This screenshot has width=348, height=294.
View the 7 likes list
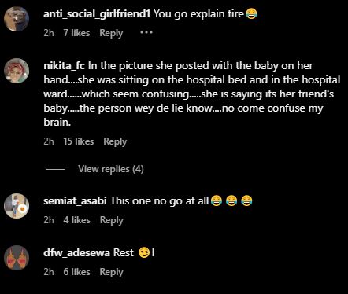(76, 33)
